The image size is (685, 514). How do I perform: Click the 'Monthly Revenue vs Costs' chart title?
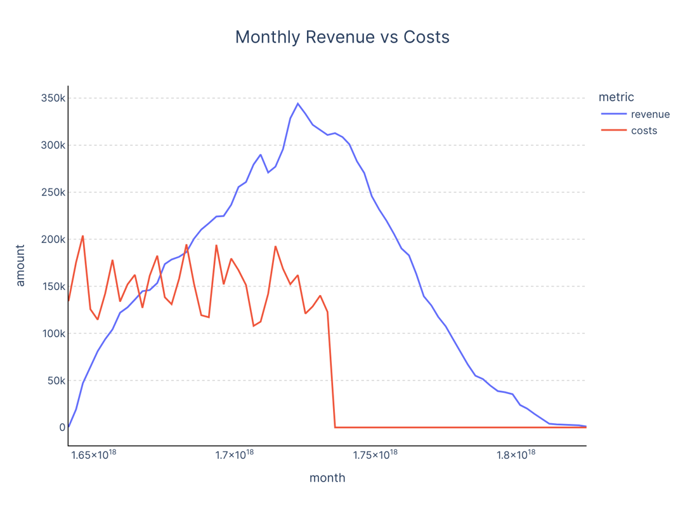[342, 37]
